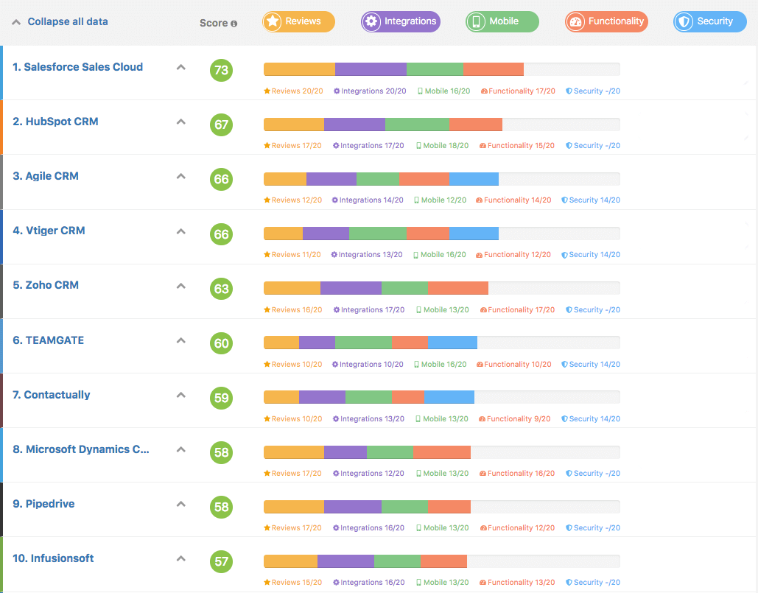Click Zoho CRM score badge 63
The width and height of the screenshot is (758, 593).
click(x=222, y=289)
